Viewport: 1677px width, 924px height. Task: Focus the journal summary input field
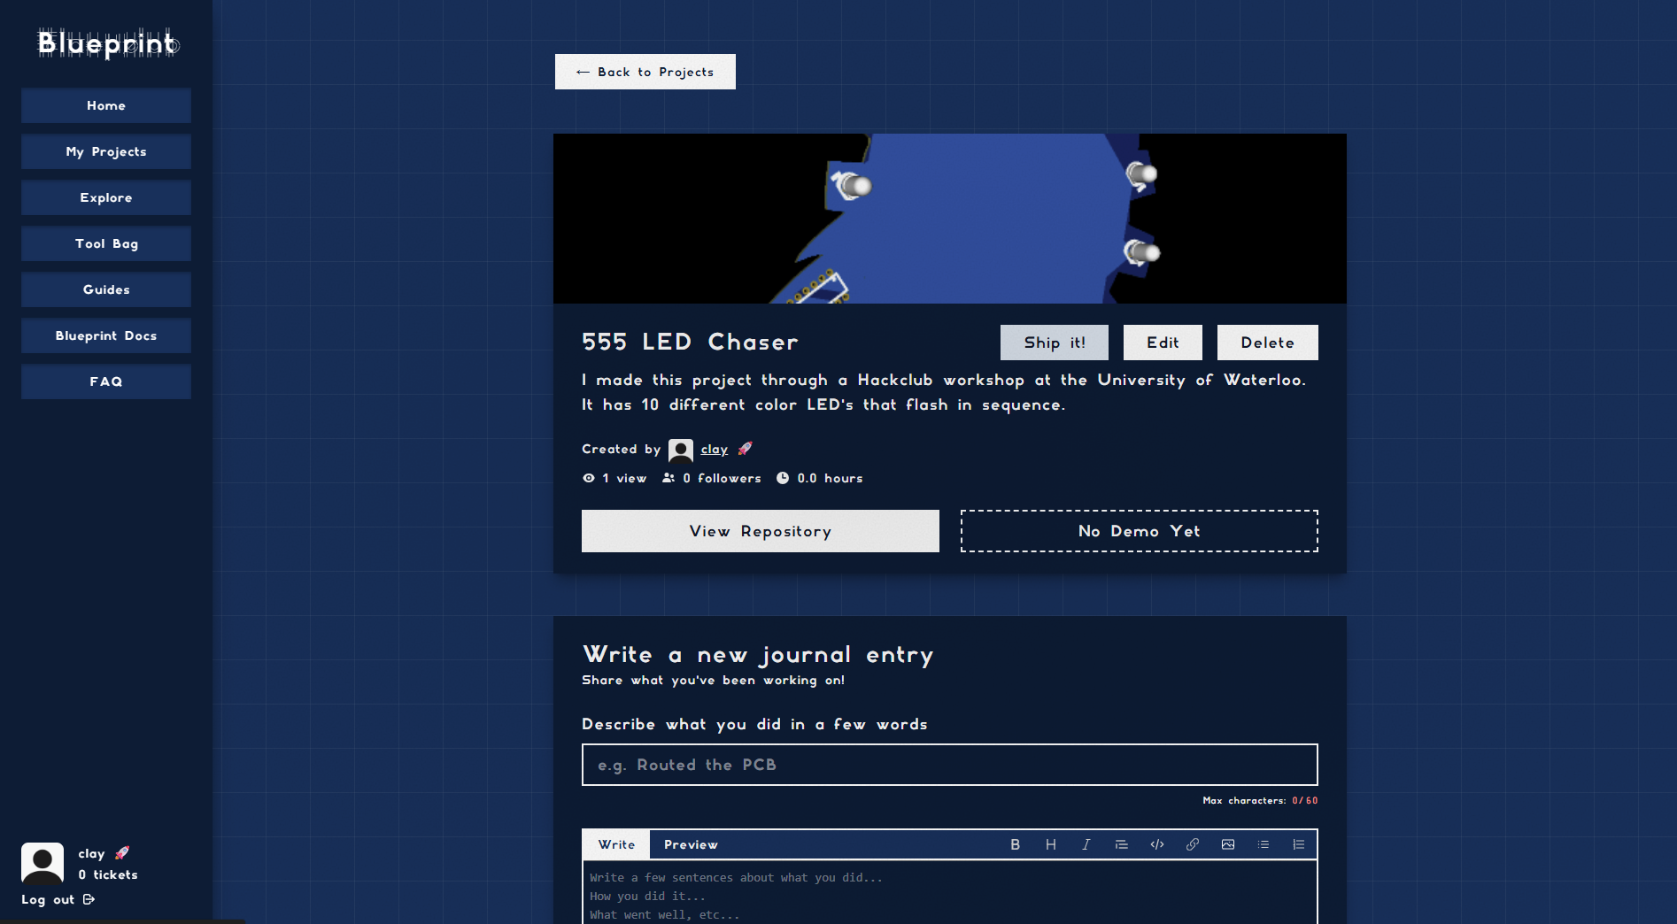click(x=949, y=765)
